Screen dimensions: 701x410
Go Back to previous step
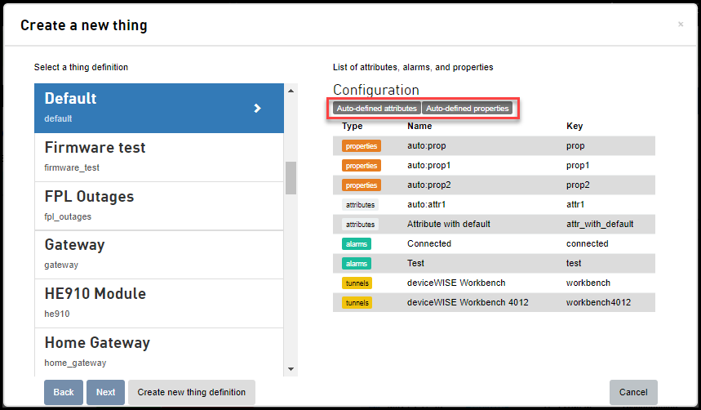pos(64,392)
